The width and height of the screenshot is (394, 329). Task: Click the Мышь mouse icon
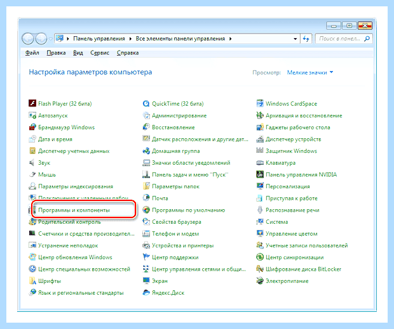pos(32,174)
